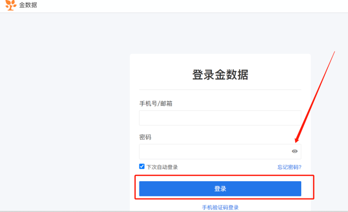The width and height of the screenshot is (348, 212).
Task: Click the 登录金数据 heading
Action: pos(220,75)
